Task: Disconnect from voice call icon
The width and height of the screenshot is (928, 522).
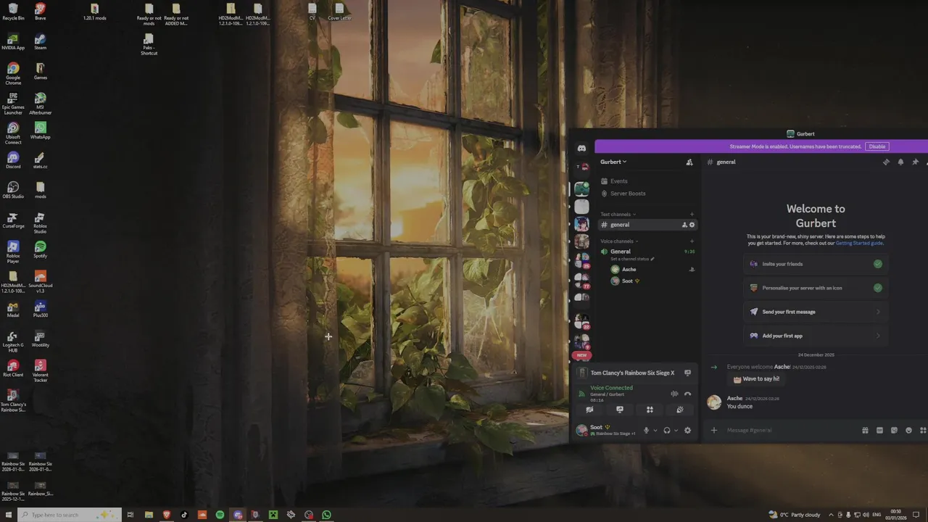Action: pyautogui.click(x=687, y=394)
